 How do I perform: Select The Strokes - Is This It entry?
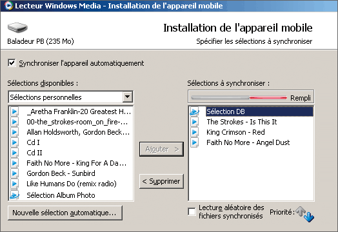point(242,122)
